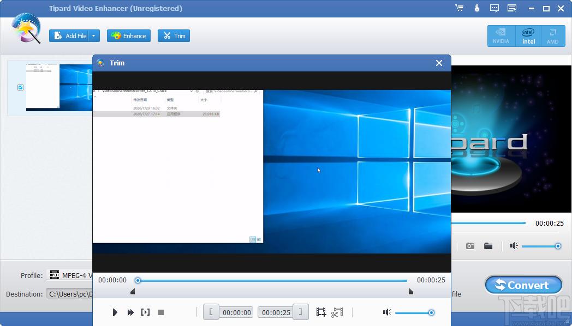This screenshot has height=326, width=572.
Task: Click the register key icon in title bar
Action: [x=477, y=8]
